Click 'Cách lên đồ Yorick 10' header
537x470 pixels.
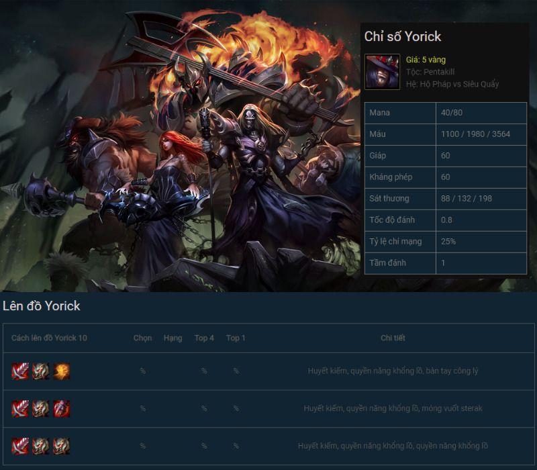[49, 338]
